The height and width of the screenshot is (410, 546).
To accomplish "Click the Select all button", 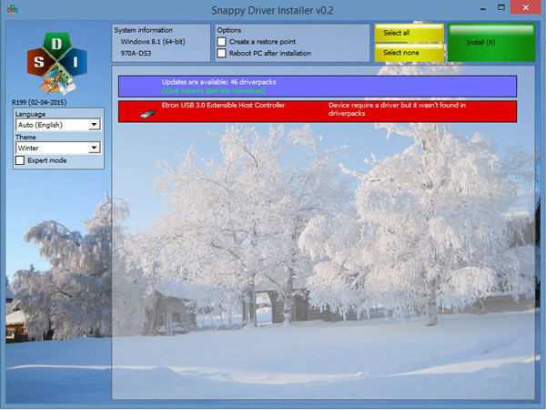I will [x=409, y=33].
